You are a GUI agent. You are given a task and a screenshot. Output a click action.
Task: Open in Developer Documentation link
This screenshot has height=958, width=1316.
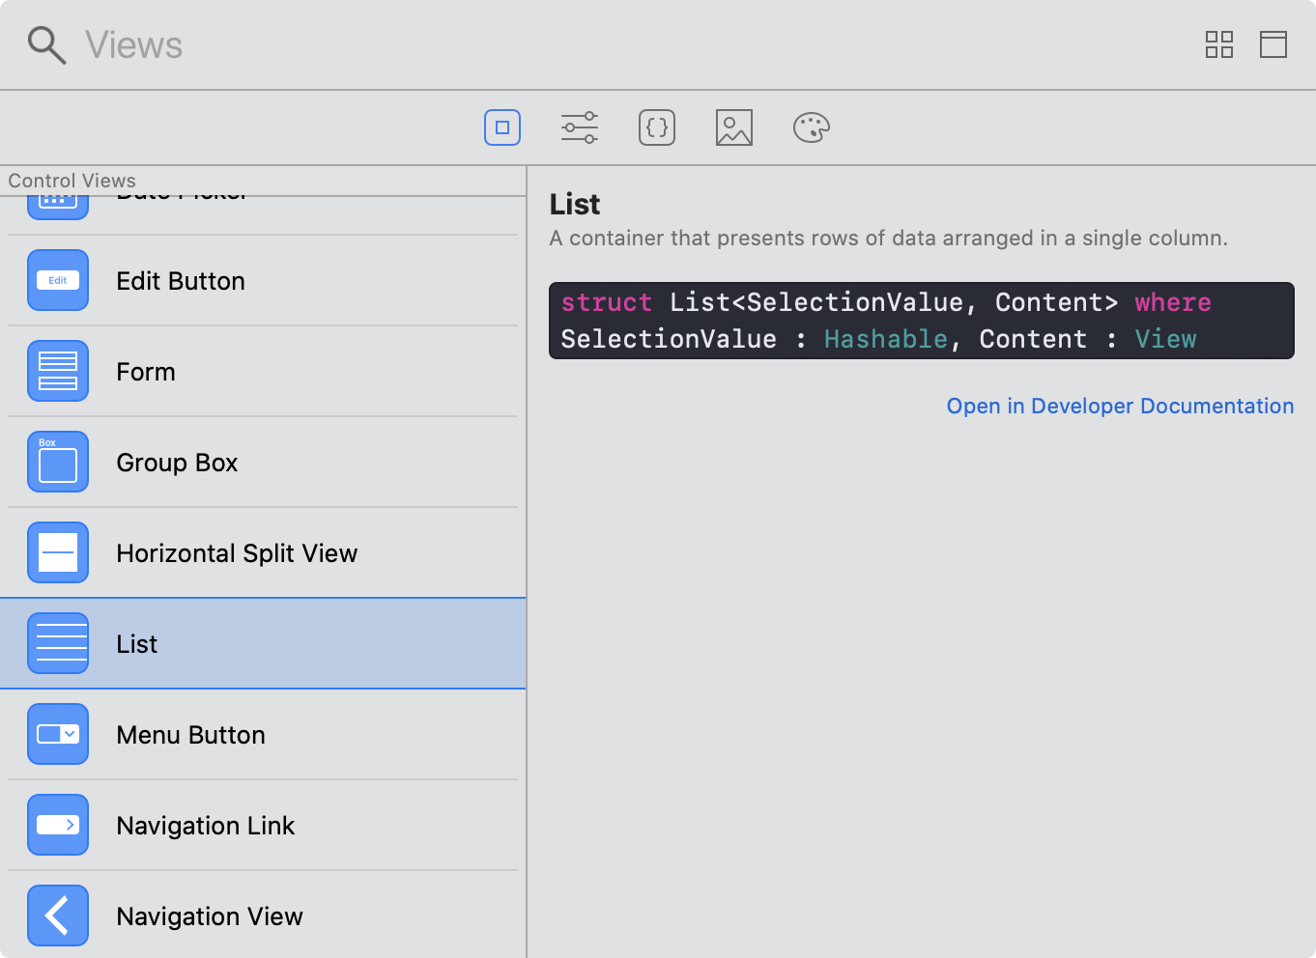tap(1120, 407)
